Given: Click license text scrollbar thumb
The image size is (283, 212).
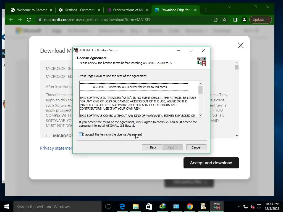Looking at the screenshot, I should click(200, 90).
